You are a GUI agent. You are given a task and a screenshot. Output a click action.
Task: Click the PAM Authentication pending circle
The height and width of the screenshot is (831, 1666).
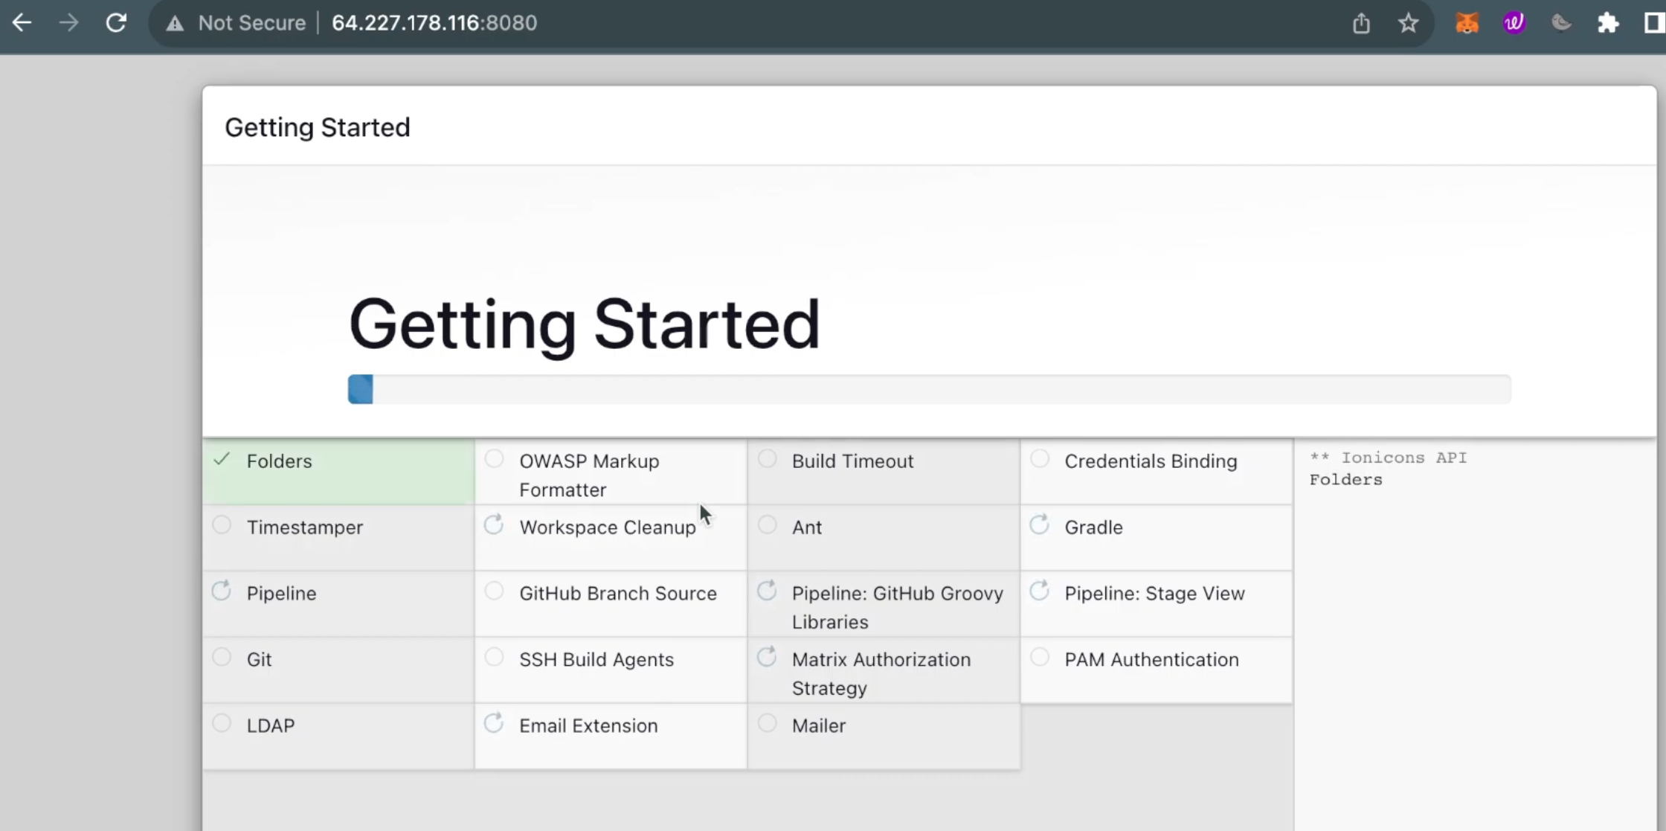[1040, 657]
